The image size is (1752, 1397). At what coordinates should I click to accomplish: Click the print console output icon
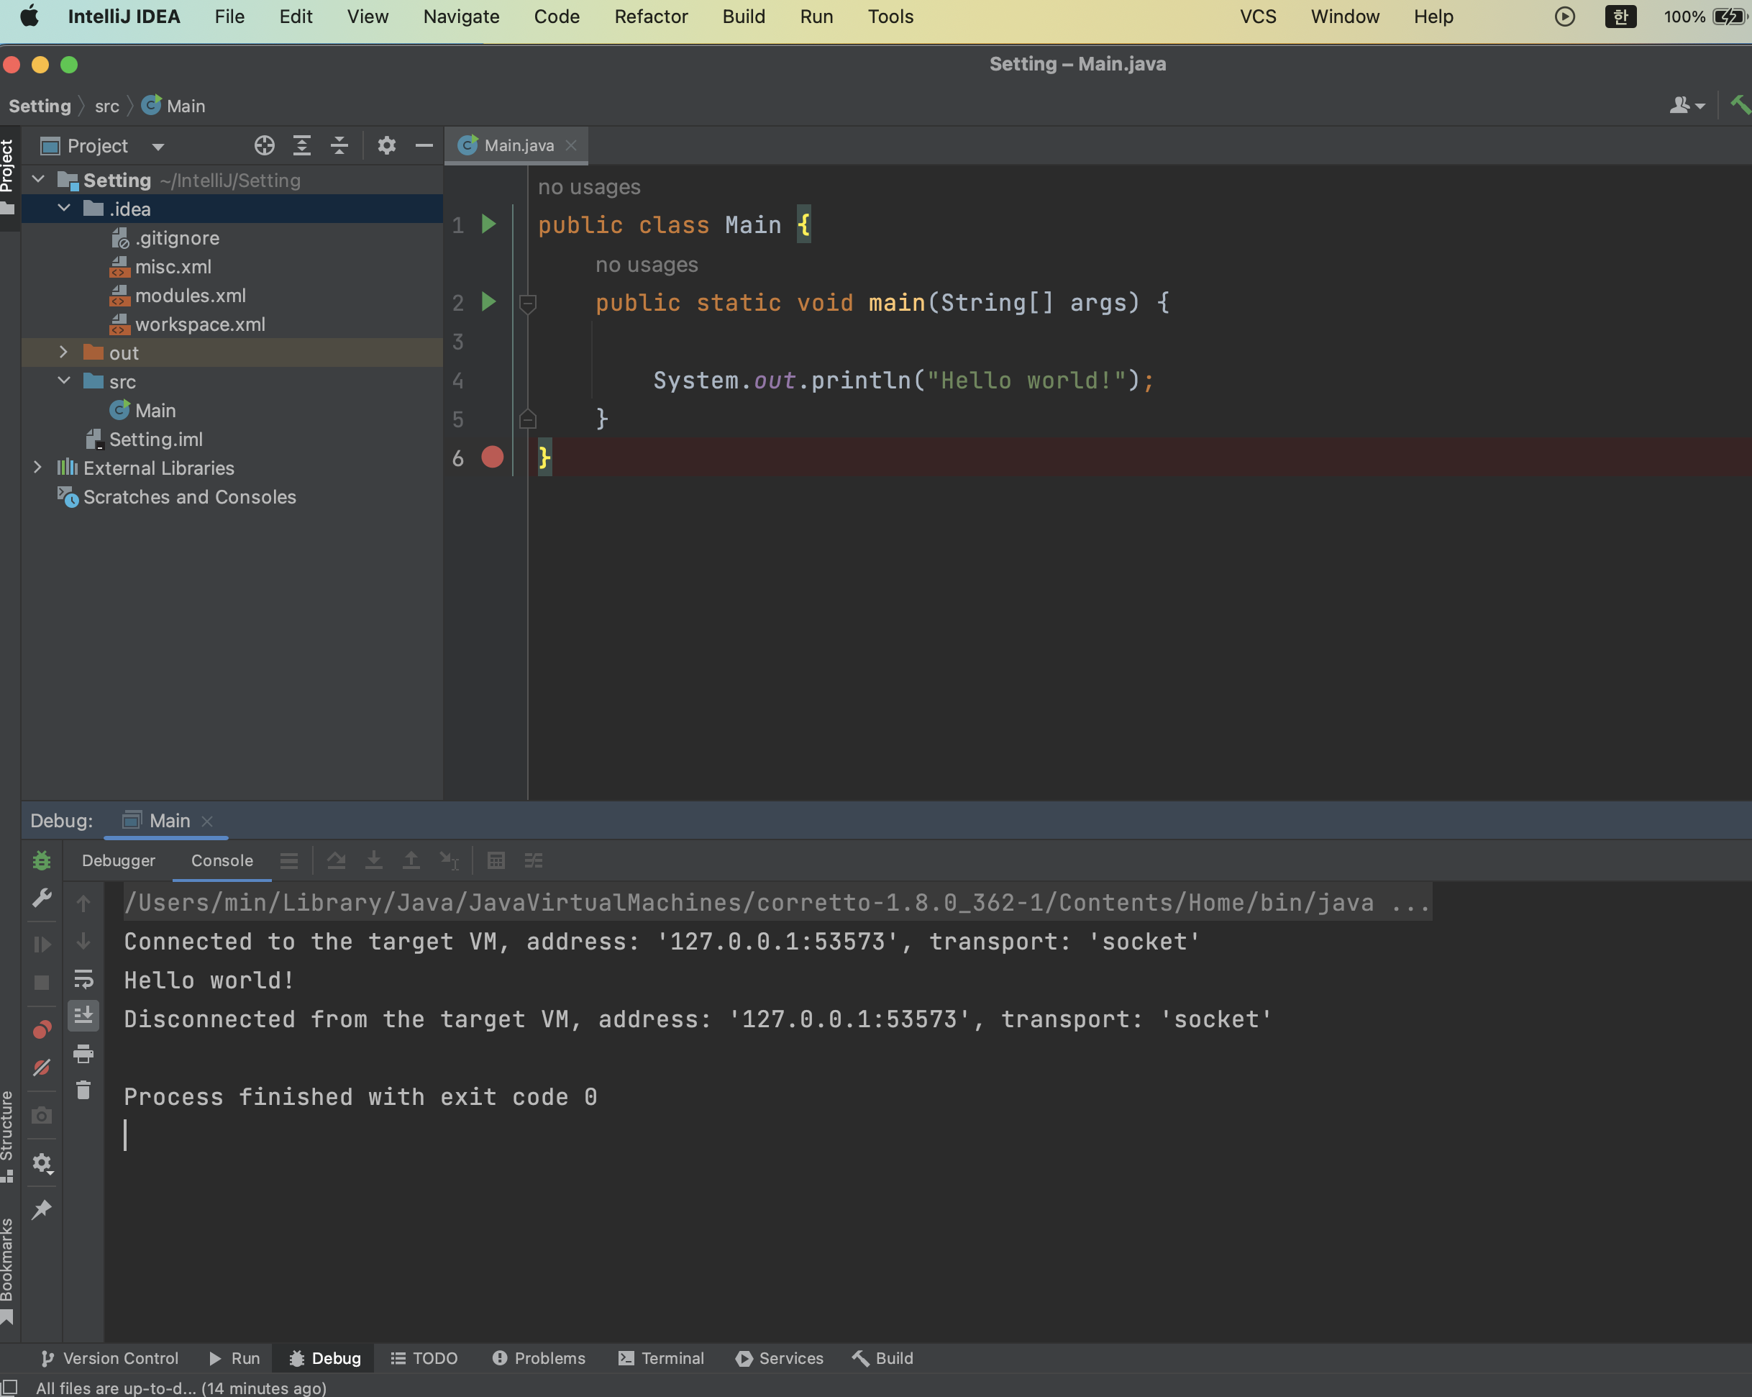83,1054
